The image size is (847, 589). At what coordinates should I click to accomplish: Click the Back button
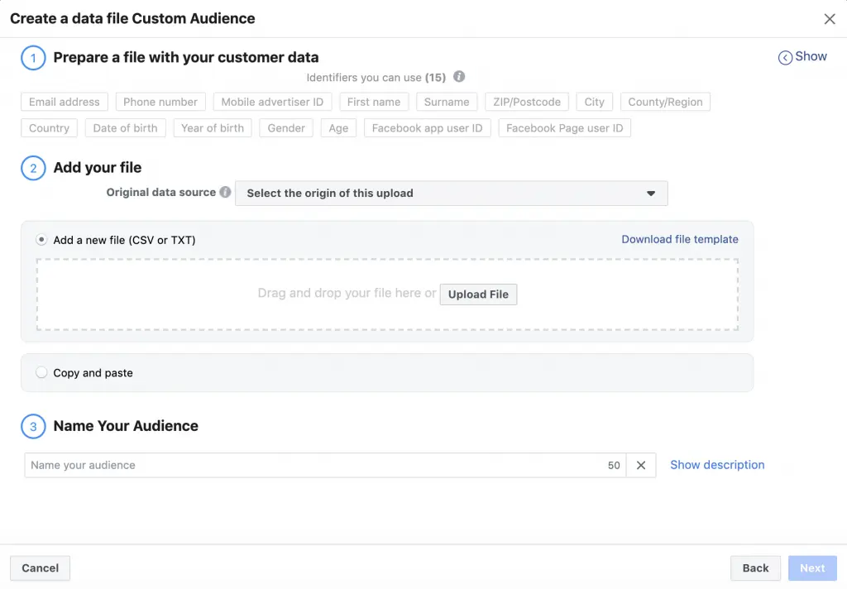755,567
